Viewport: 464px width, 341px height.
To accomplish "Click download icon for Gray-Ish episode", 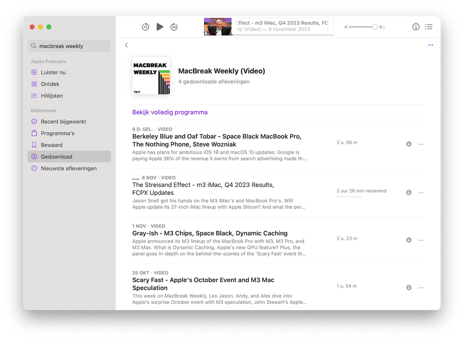I will (409, 240).
